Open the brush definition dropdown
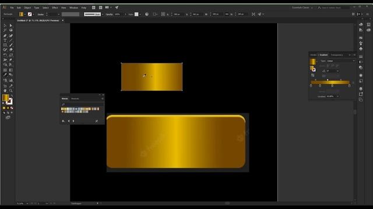This screenshot has width=373, height=209. coord(103,14)
